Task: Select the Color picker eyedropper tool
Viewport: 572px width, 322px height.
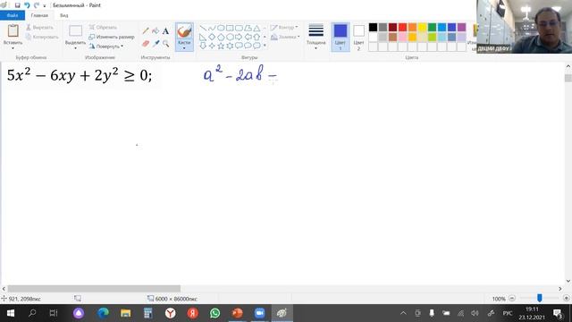Action: point(156,44)
